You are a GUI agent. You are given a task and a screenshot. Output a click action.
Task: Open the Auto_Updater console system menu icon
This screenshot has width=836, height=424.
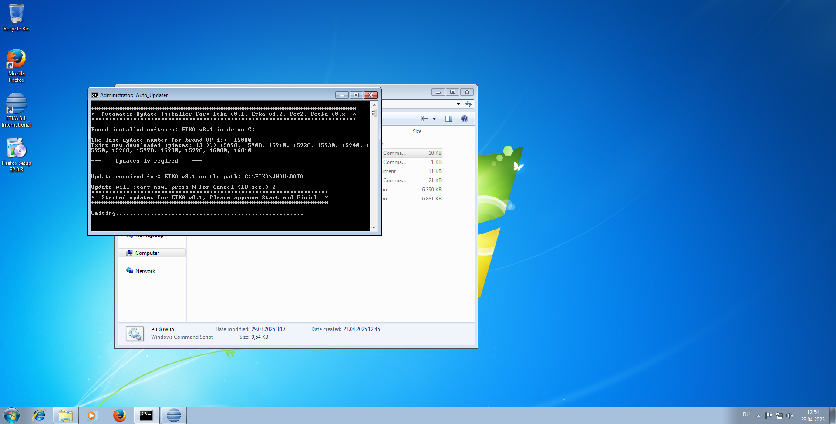pyautogui.click(x=94, y=95)
